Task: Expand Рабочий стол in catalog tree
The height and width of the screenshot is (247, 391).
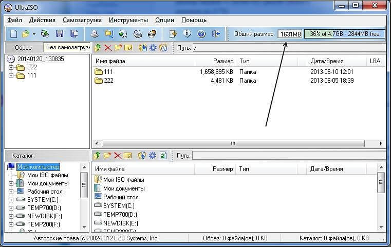Action: click(11, 192)
